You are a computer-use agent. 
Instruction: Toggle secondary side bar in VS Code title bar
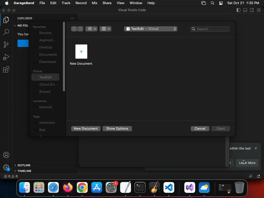(x=252, y=10)
